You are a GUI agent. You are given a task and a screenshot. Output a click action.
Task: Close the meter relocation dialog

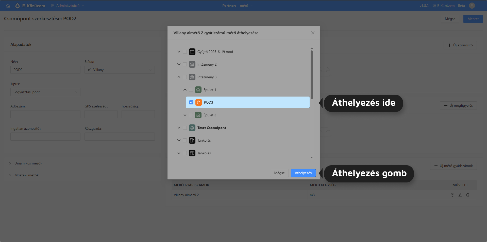tap(313, 33)
